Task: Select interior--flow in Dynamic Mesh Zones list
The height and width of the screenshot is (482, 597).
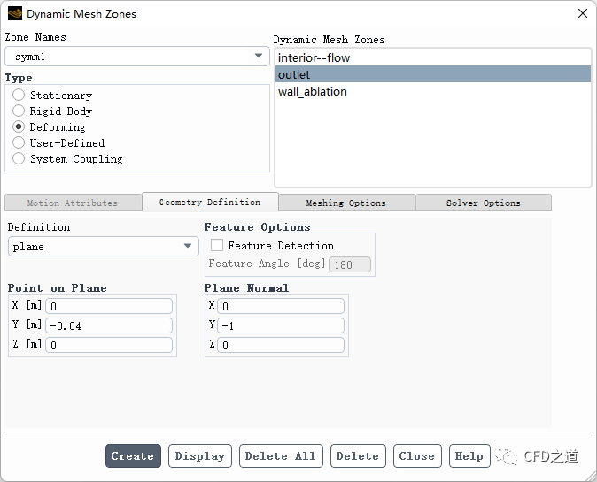Action: pyautogui.click(x=314, y=57)
